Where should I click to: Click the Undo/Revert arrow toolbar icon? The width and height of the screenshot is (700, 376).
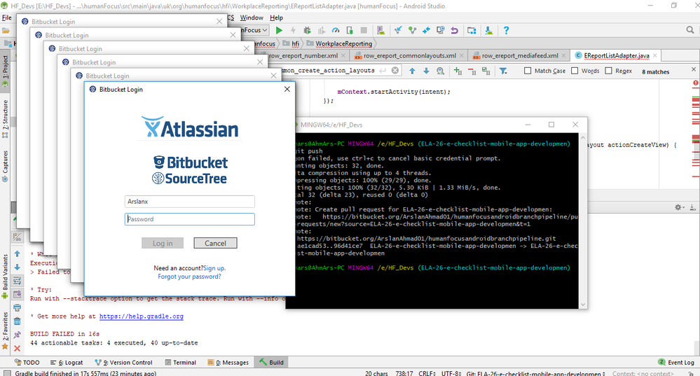(x=455, y=30)
